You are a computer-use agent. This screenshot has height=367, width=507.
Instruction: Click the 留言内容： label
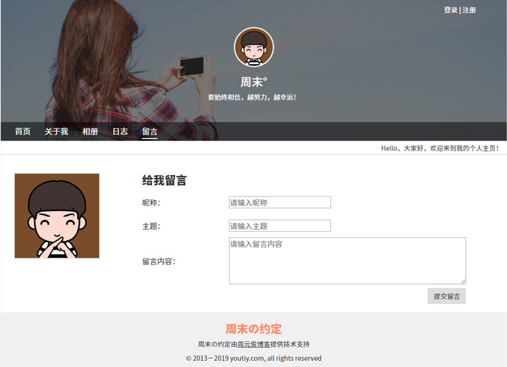159,262
